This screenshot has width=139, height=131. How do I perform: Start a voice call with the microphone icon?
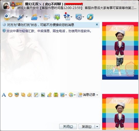tap(21, 17)
